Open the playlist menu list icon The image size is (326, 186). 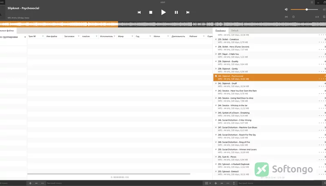pyautogui.click(x=207, y=183)
